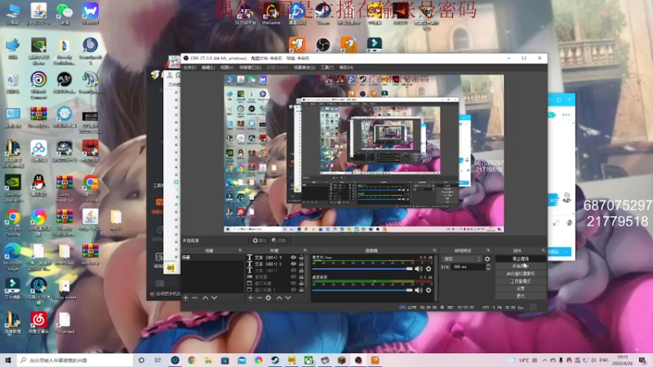Hide the 文本 (GDI+) 2 source

(x=294, y=263)
